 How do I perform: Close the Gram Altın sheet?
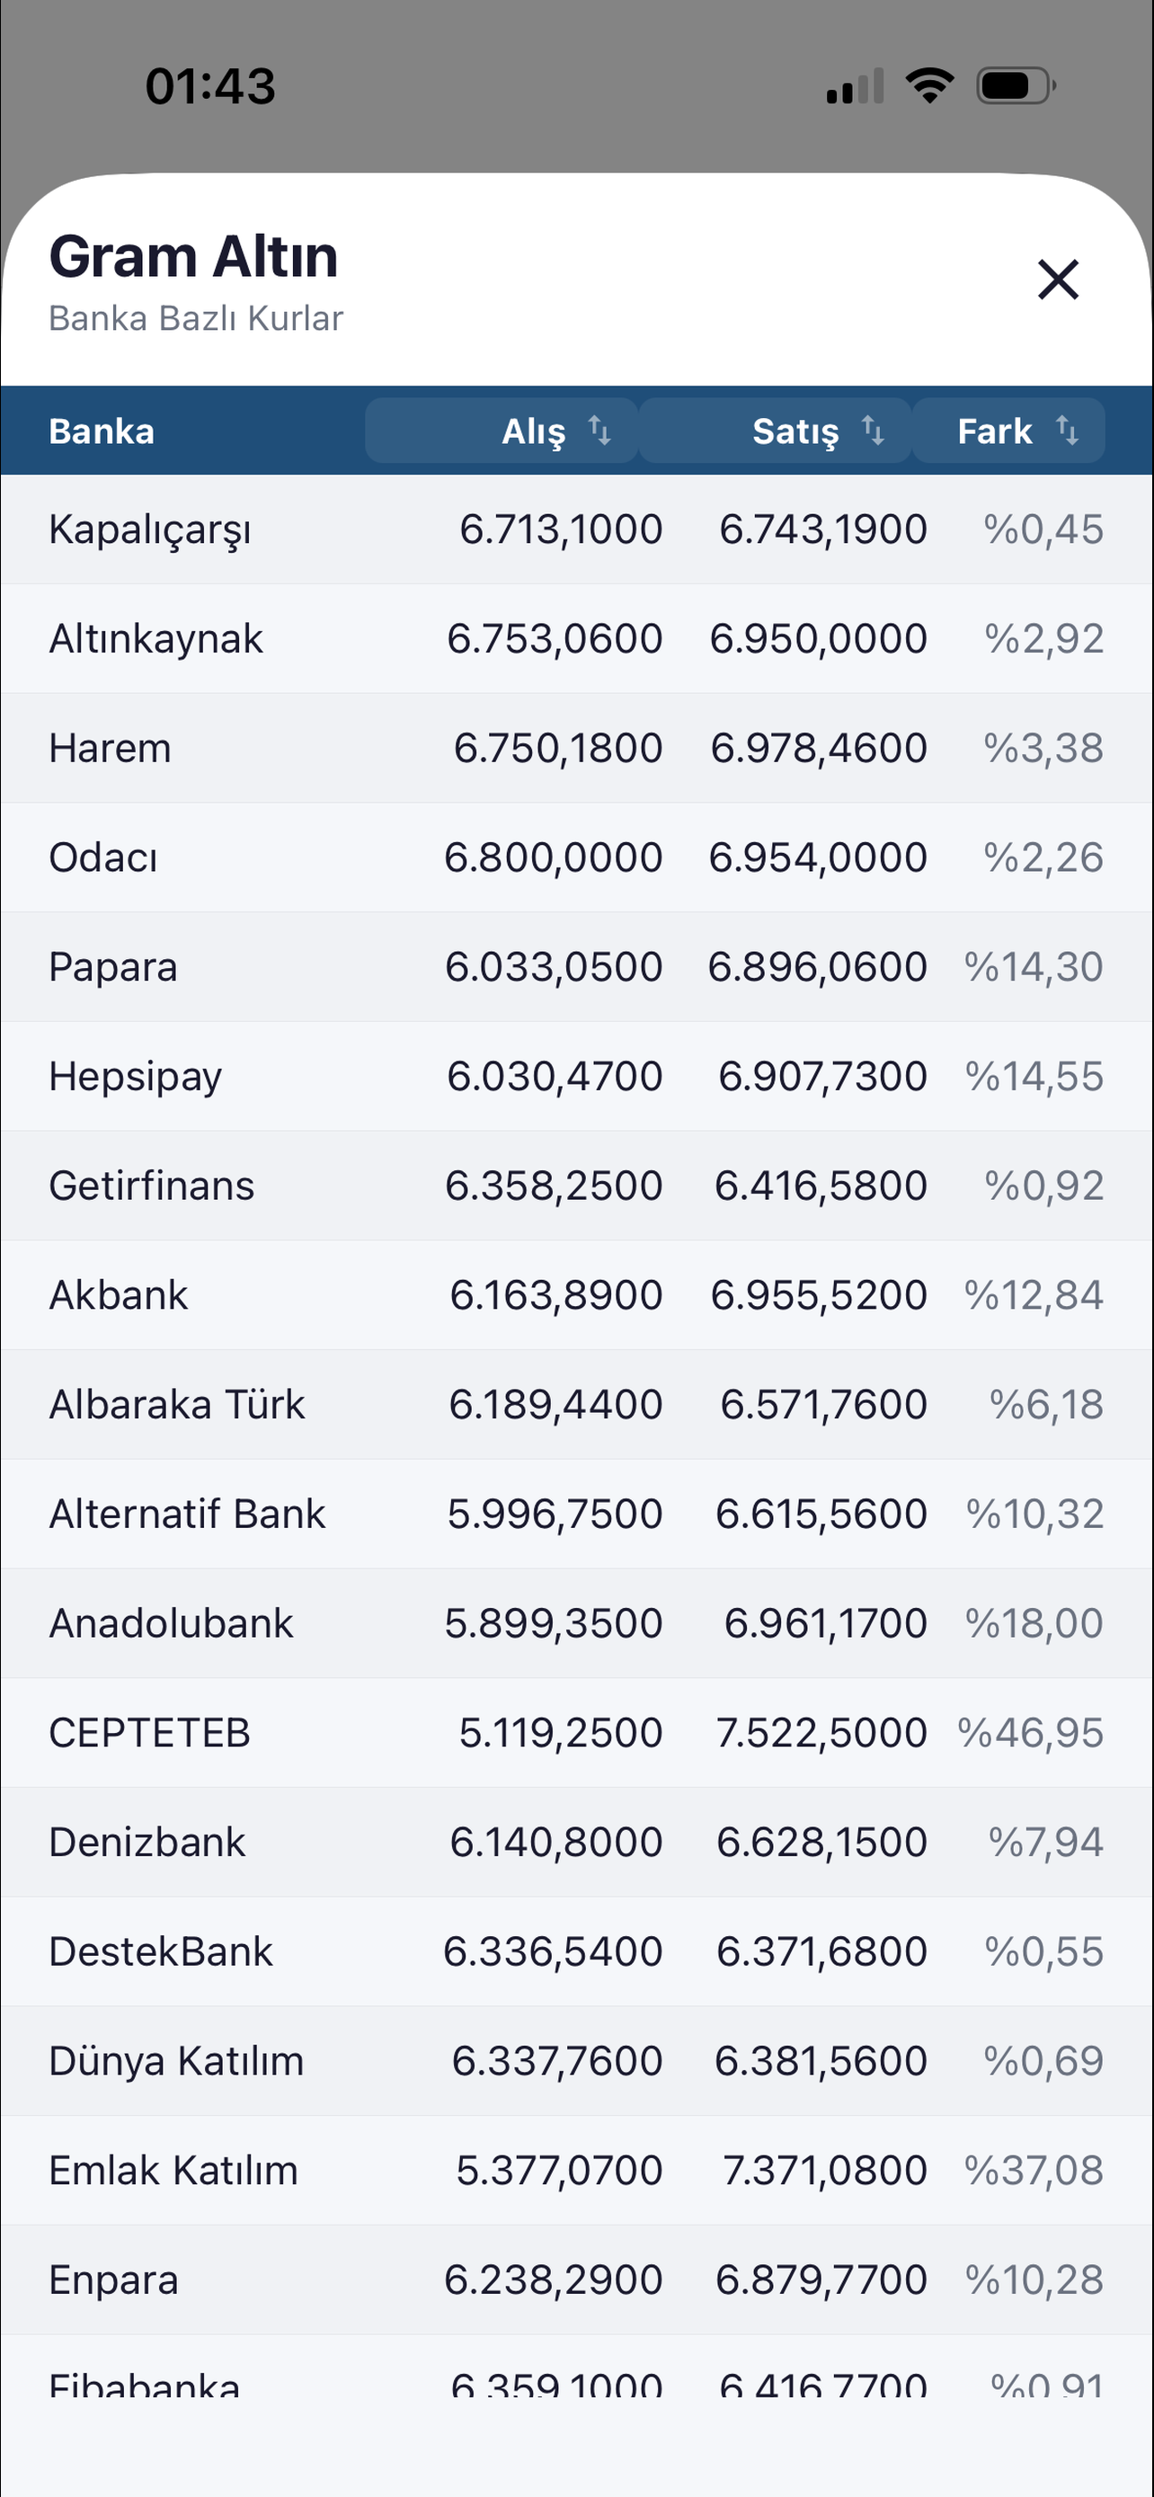click(x=1057, y=280)
